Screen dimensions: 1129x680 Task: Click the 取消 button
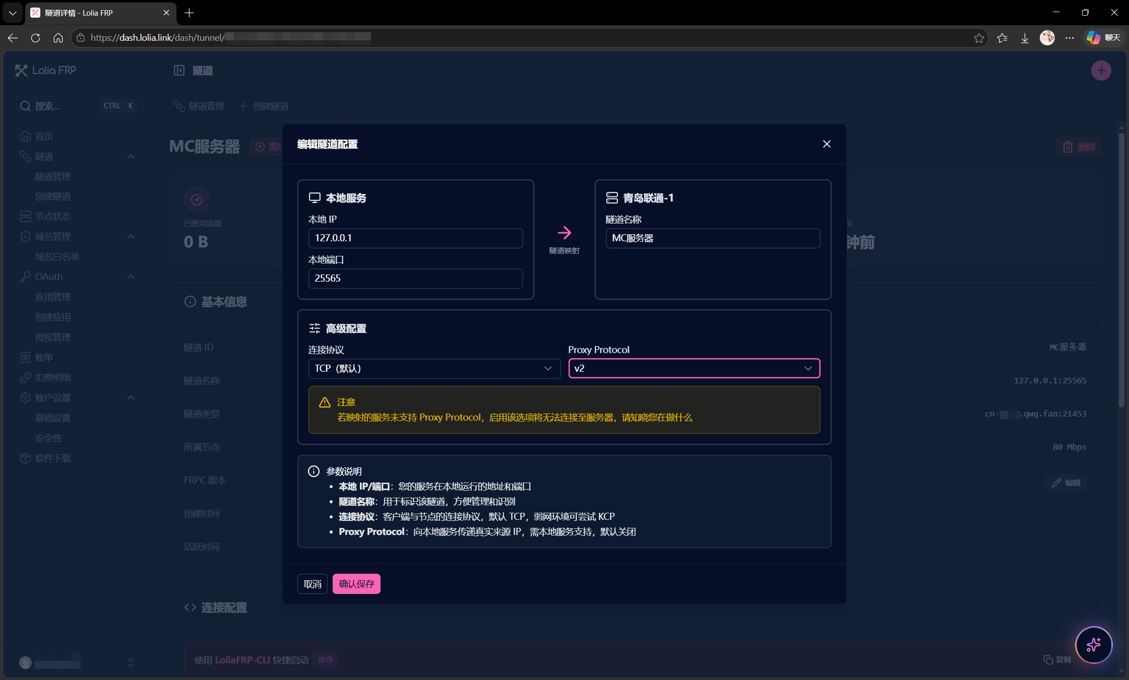coord(312,584)
